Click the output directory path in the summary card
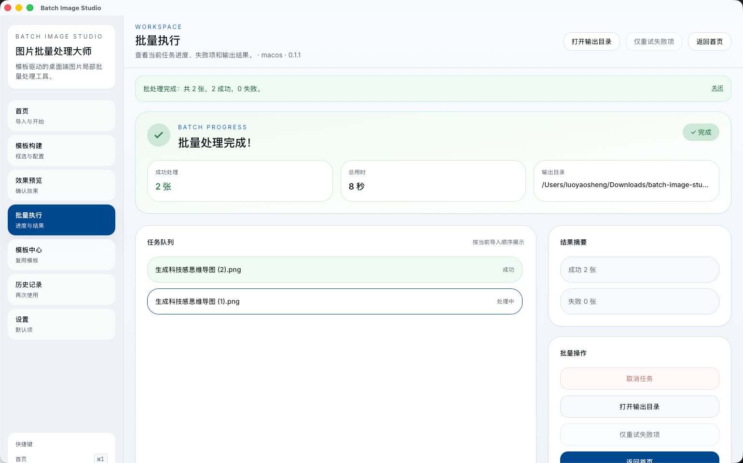Viewport: 743px width, 463px height. [x=626, y=185]
